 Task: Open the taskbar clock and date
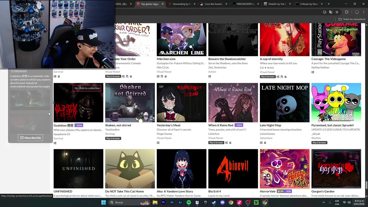[359, 202]
